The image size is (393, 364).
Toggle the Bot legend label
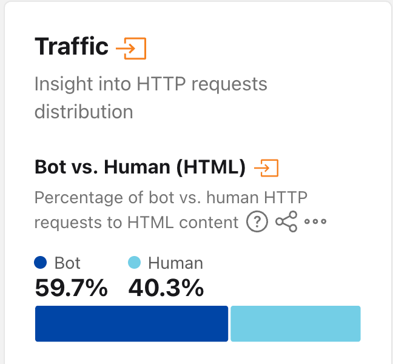(67, 263)
